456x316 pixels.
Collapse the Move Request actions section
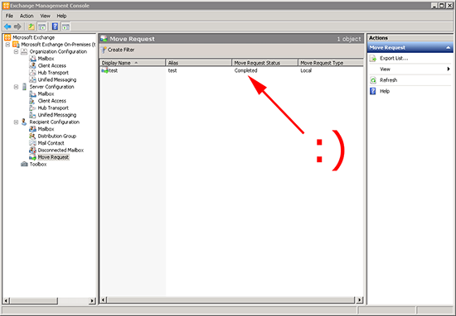[x=449, y=48]
